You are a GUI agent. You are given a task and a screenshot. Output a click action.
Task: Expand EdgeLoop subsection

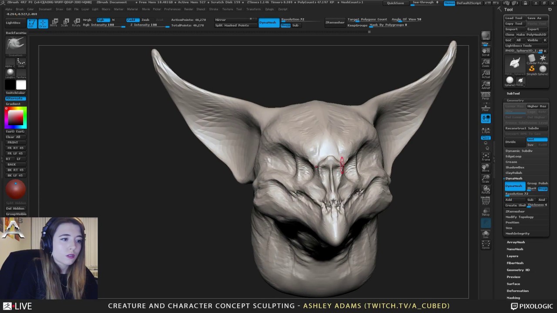[x=513, y=156]
